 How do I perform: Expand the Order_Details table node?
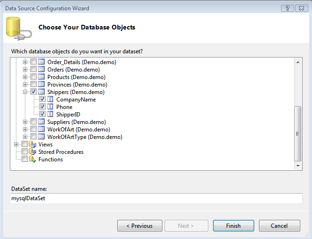click(x=25, y=62)
